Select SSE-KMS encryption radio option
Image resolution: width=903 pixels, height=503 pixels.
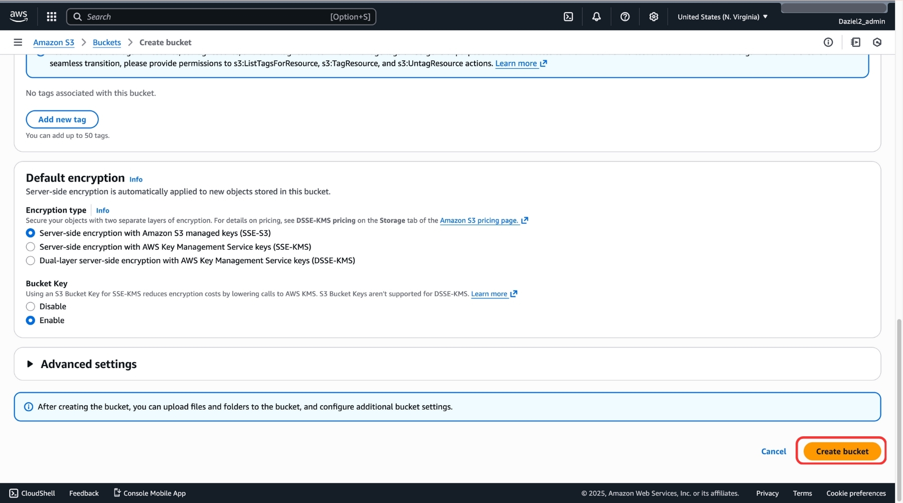point(31,247)
